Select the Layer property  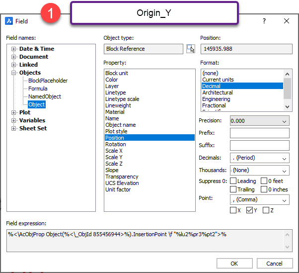(x=149, y=86)
